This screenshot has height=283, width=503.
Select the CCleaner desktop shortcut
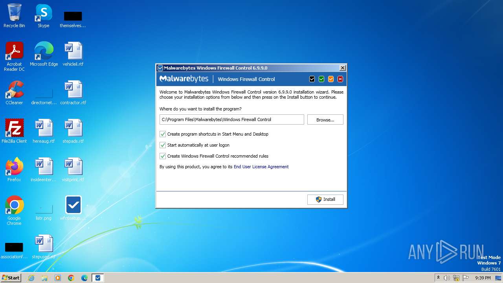(14, 93)
